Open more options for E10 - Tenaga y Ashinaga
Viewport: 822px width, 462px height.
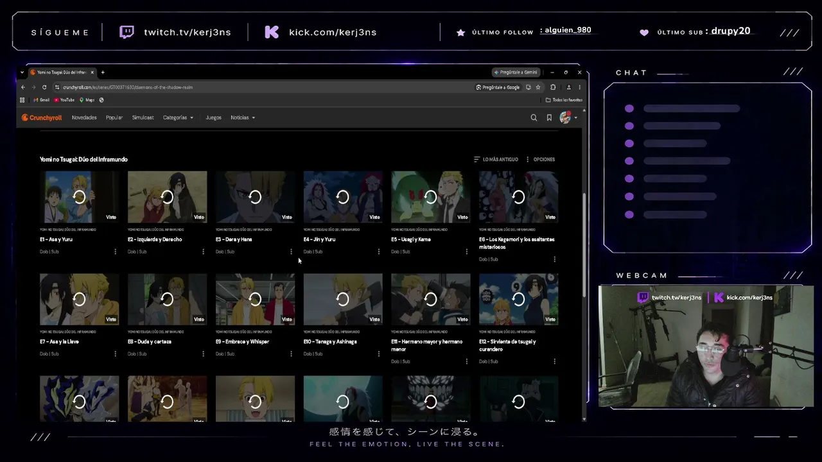point(379,354)
